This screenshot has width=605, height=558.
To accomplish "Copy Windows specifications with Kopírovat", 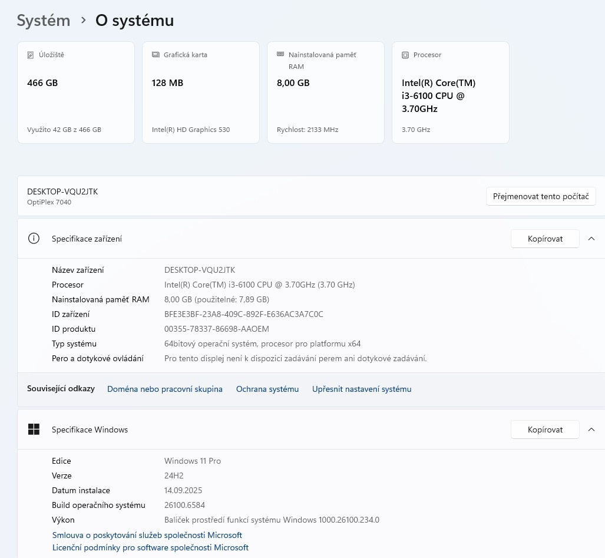I will (x=545, y=430).
